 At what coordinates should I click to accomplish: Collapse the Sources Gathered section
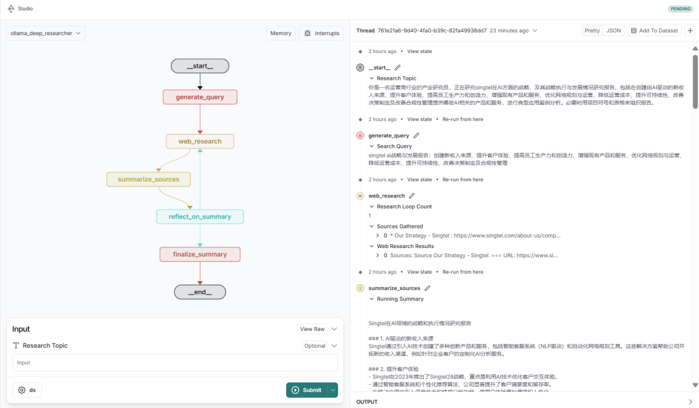pyautogui.click(x=372, y=226)
